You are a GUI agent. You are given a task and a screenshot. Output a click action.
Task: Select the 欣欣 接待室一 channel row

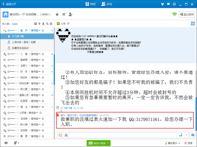pyautogui.click(x=27, y=72)
